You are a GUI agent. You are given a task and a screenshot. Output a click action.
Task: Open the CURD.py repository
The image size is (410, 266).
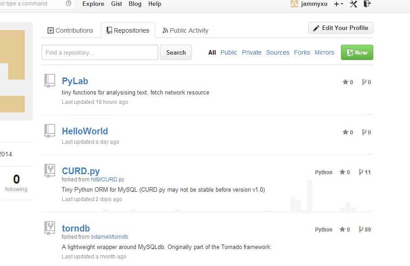pos(81,171)
